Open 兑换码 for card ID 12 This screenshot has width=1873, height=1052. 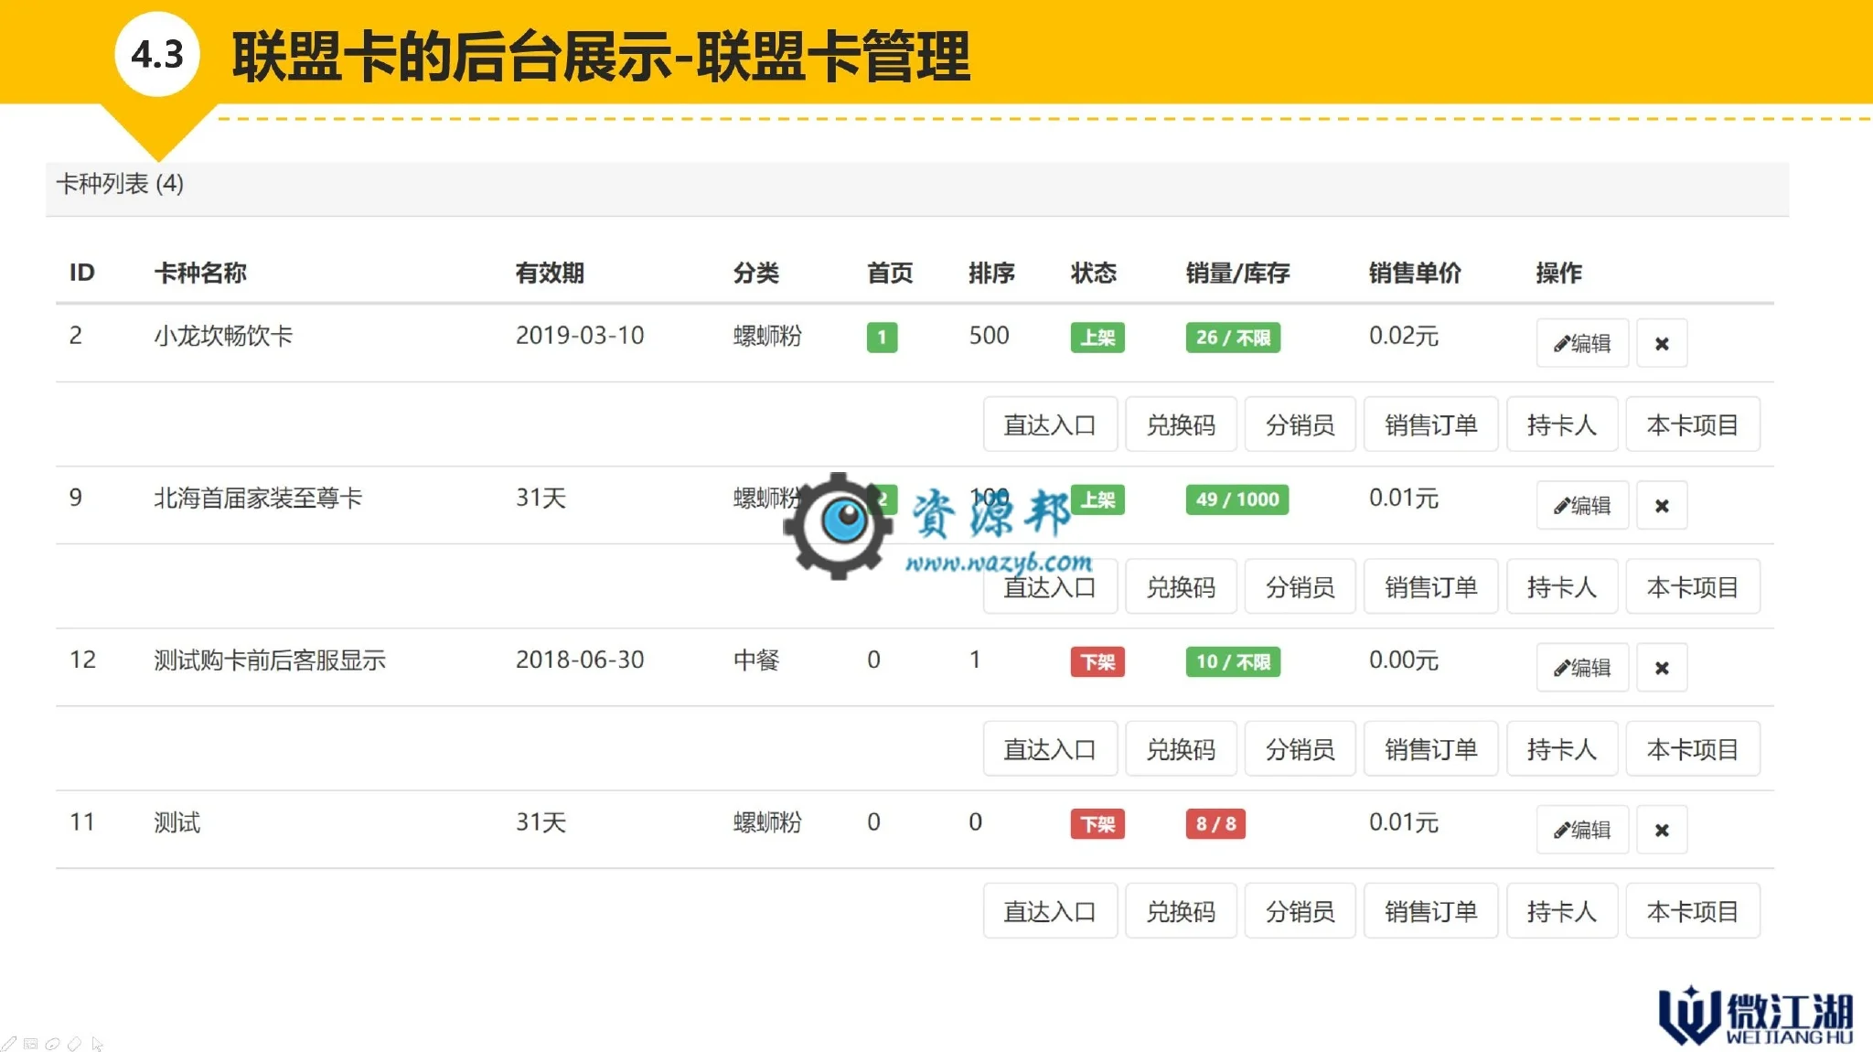pyautogui.click(x=1181, y=749)
